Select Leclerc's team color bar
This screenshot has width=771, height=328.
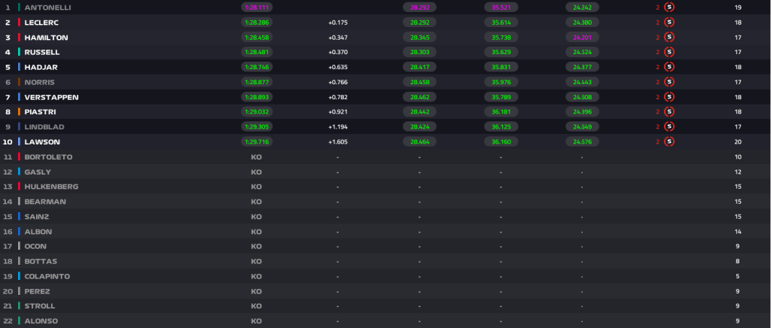(19, 23)
